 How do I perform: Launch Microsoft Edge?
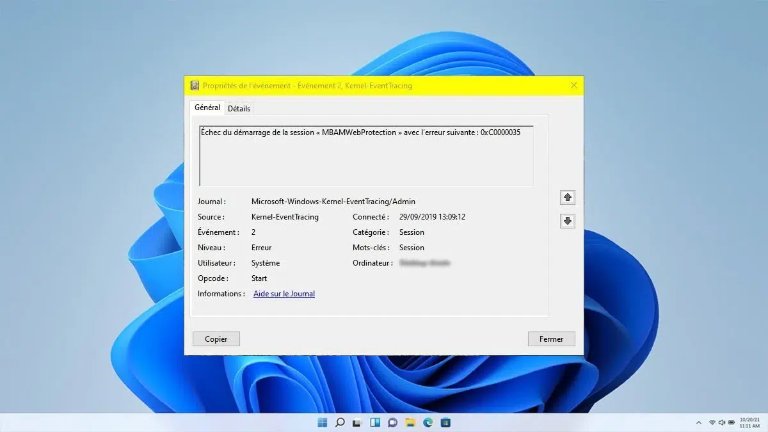tap(426, 422)
